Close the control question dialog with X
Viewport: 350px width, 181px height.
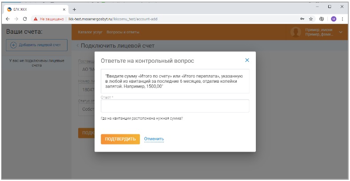tap(247, 60)
